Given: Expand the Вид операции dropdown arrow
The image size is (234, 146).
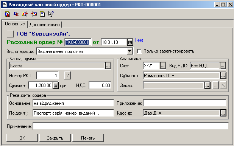Looking at the screenshot, I should tap(130, 51).
